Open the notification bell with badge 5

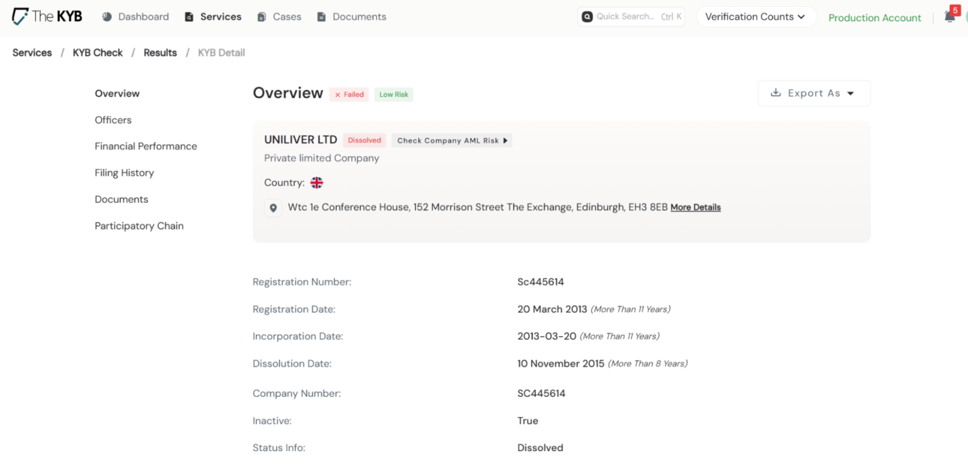(949, 16)
